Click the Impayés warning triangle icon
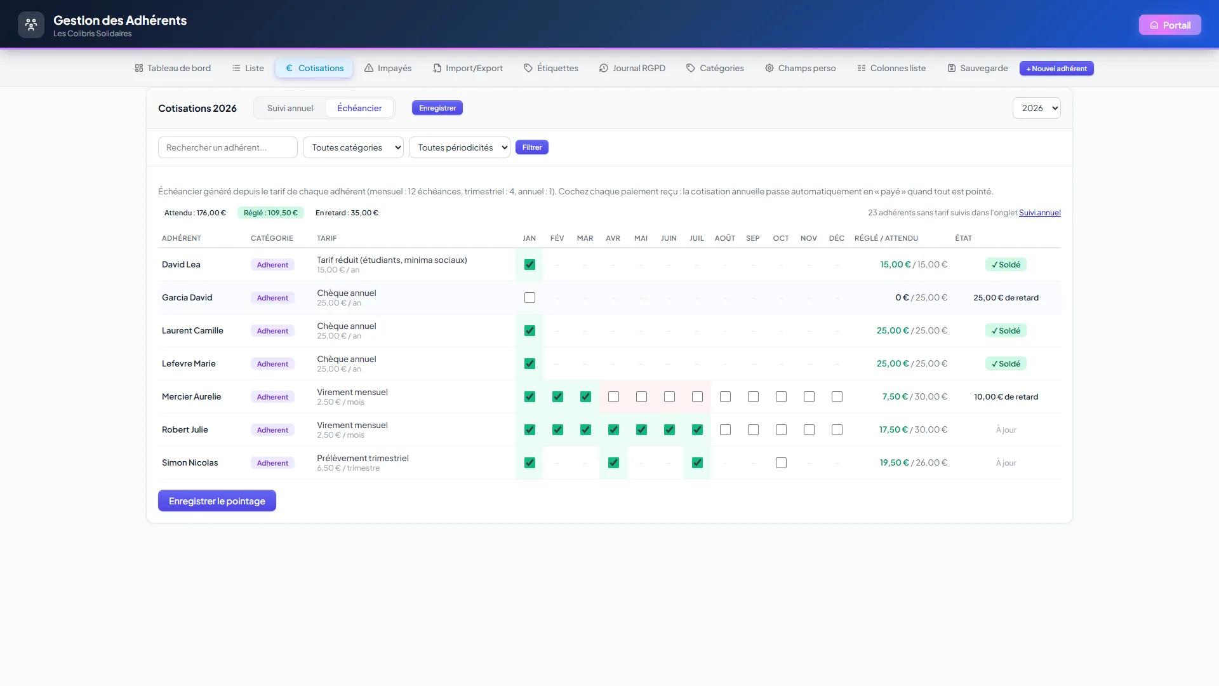The height and width of the screenshot is (686, 1219). (369, 68)
